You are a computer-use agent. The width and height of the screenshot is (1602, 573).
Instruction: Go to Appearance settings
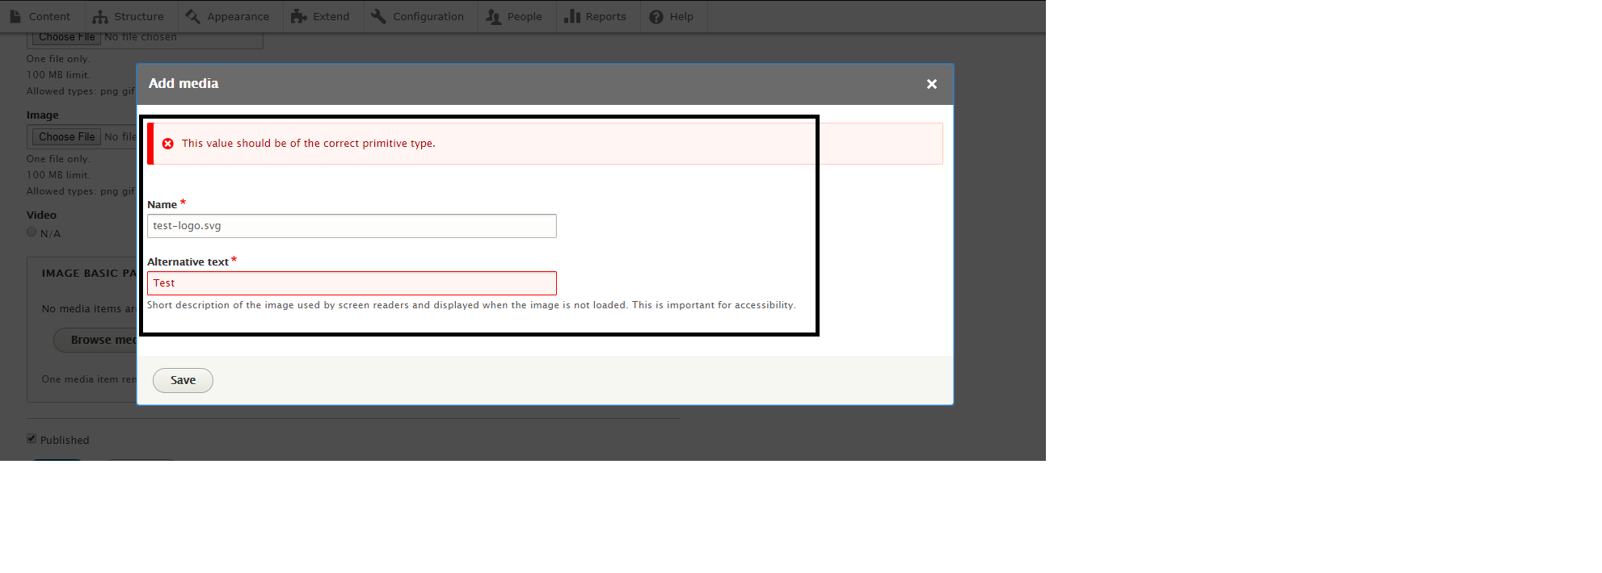229,16
